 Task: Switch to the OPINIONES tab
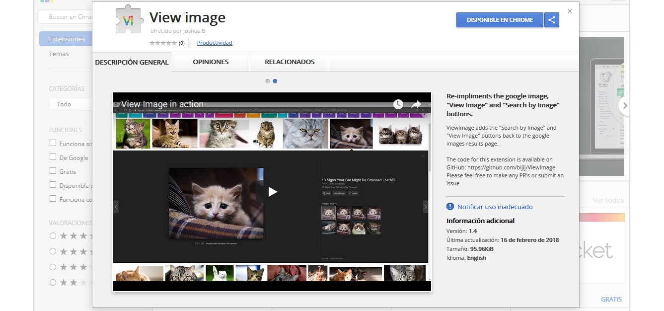pos(211,62)
